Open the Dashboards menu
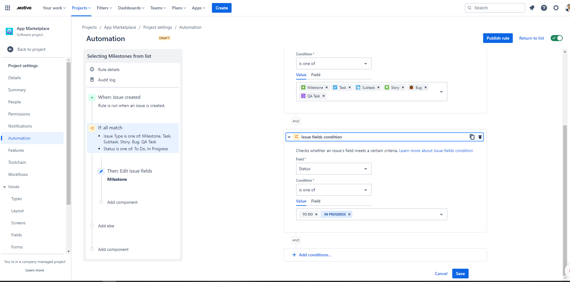570x282 pixels. click(x=131, y=8)
